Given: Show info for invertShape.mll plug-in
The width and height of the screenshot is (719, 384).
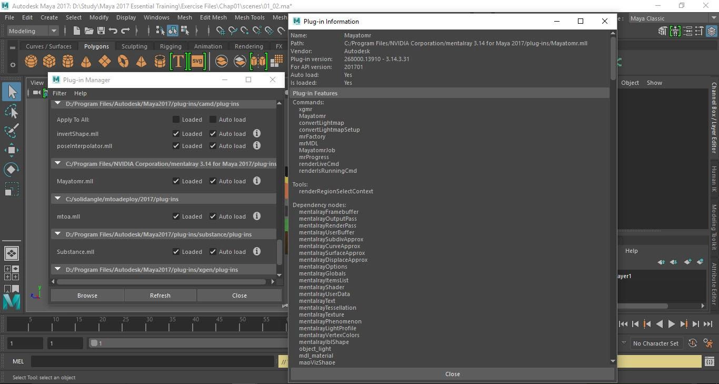Looking at the screenshot, I should click(x=257, y=134).
